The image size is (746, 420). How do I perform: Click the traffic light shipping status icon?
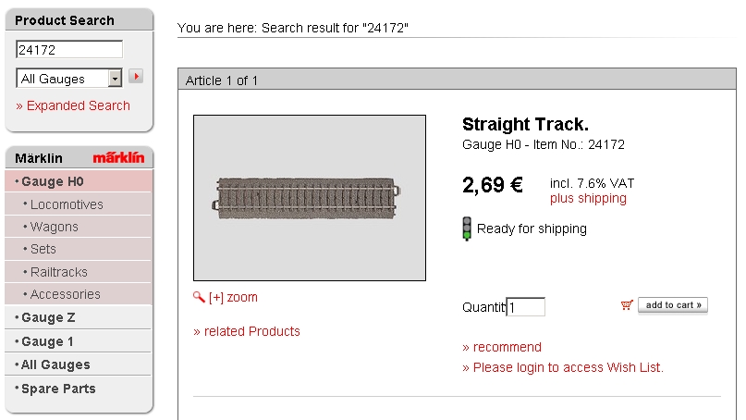pyautogui.click(x=467, y=229)
